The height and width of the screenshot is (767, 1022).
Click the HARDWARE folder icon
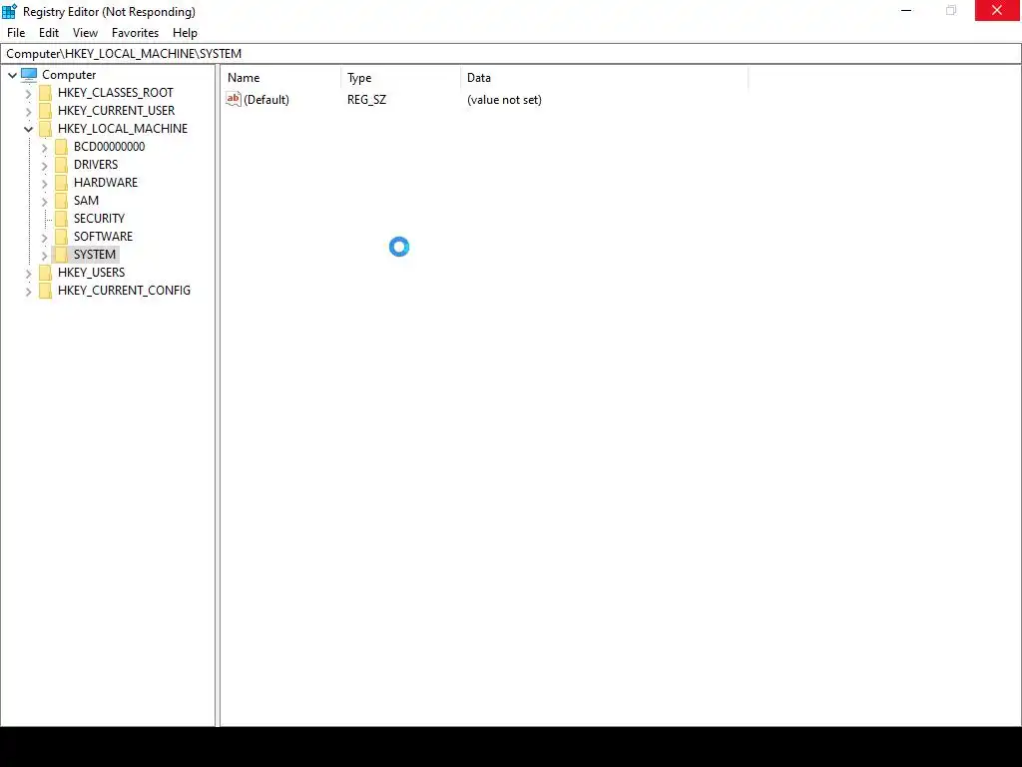61,183
